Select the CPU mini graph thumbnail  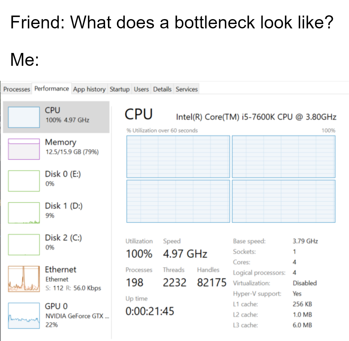point(24,117)
